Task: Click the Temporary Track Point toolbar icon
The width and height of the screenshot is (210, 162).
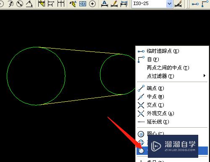Action: (x=195, y=4)
